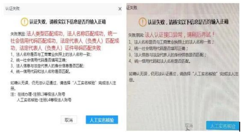
Task: Click the note 人工实名核验-注册L4等级法人账号
Action: pos(44,100)
